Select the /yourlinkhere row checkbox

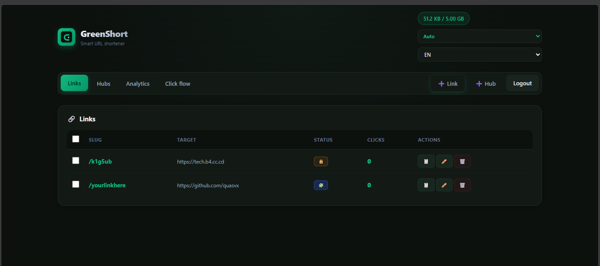click(x=76, y=184)
